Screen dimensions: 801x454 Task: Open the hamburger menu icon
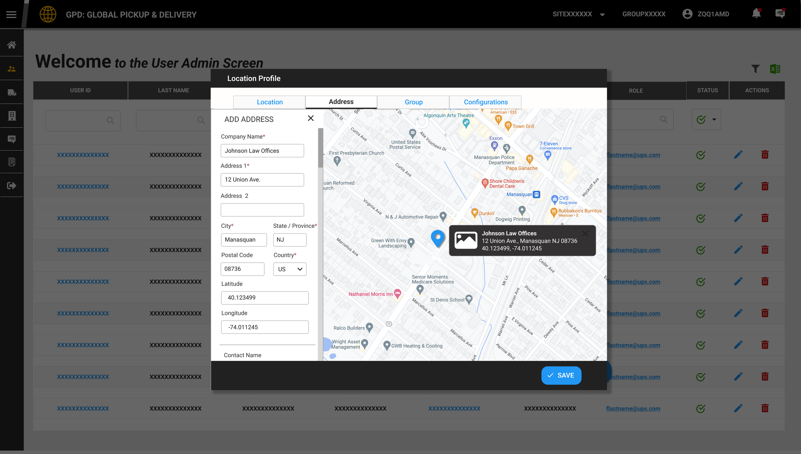pos(11,14)
